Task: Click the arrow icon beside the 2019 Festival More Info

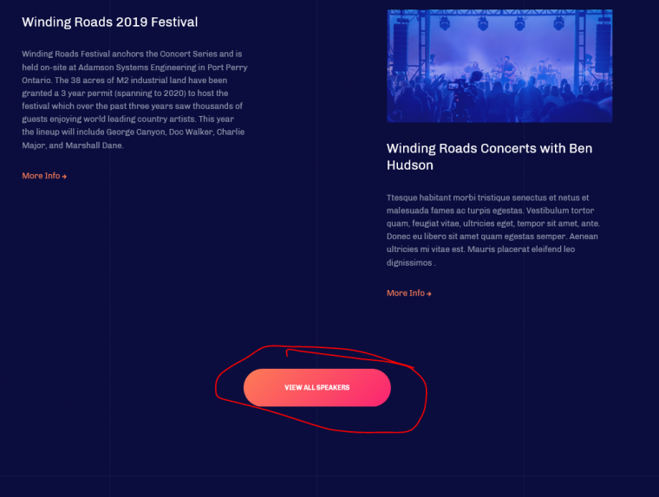Action: pyautogui.click(x=65, y=177)
